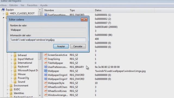174x98 pixels.
Task: Select the Mouse registry key
Action: coord(22,74)
